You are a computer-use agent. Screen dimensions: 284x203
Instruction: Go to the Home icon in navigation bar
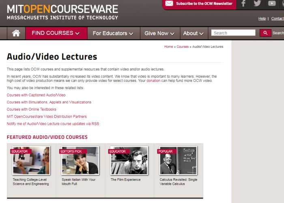click(x=16, y=33)
